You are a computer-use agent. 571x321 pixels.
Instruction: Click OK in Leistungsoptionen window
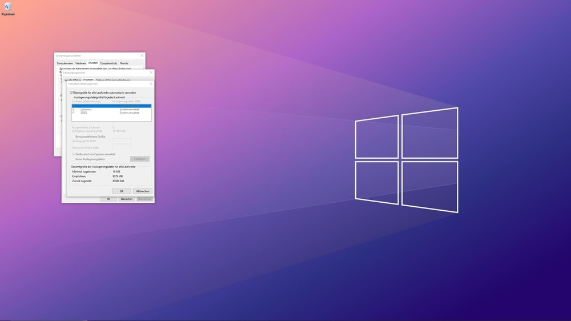point(108,199)
